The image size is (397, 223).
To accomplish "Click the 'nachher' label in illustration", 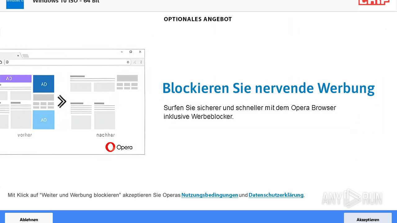I will (105, 135).
